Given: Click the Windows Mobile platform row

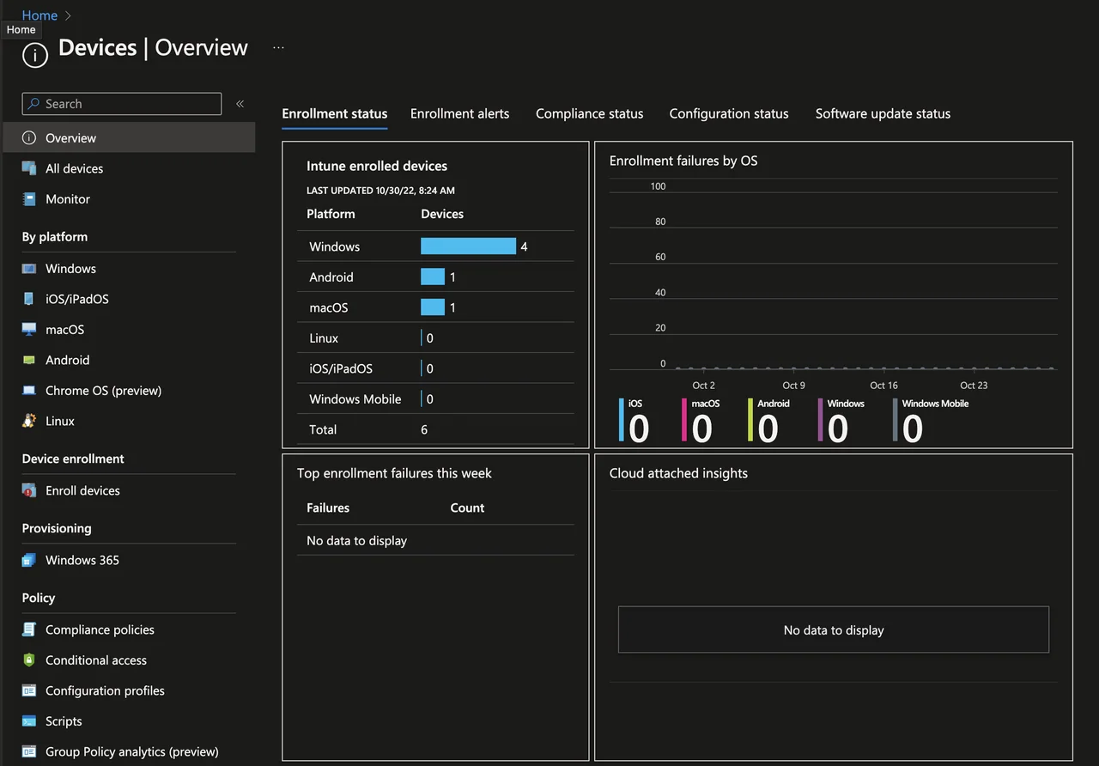Looking at the screenshot, I should coord(435,399).
